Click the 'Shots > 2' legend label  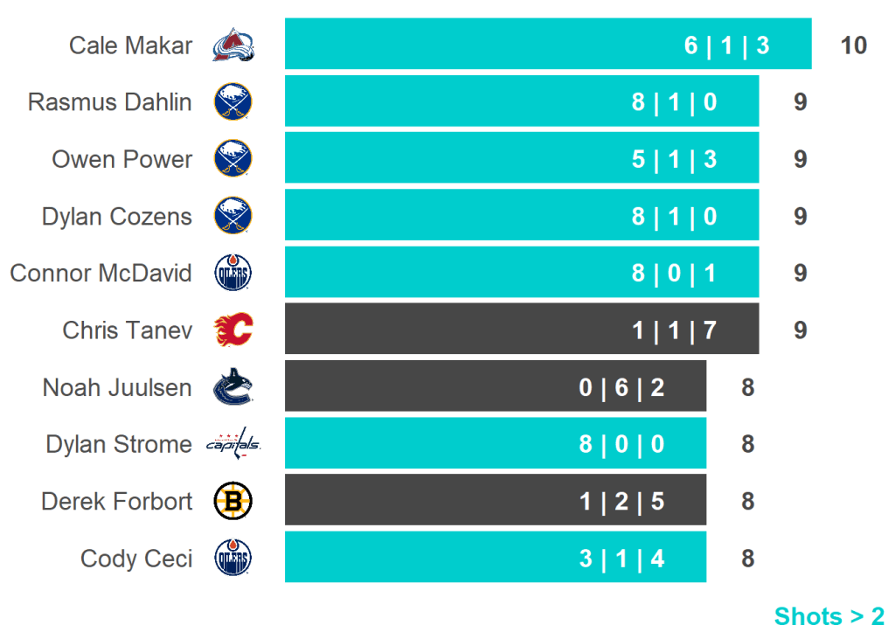point(829,616)
